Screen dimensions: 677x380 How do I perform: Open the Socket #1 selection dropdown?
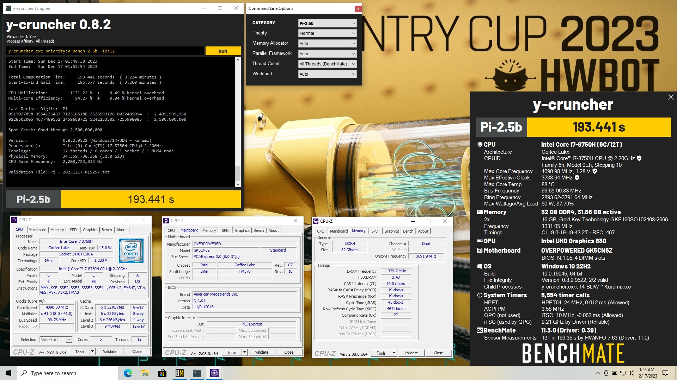(56, 340)
